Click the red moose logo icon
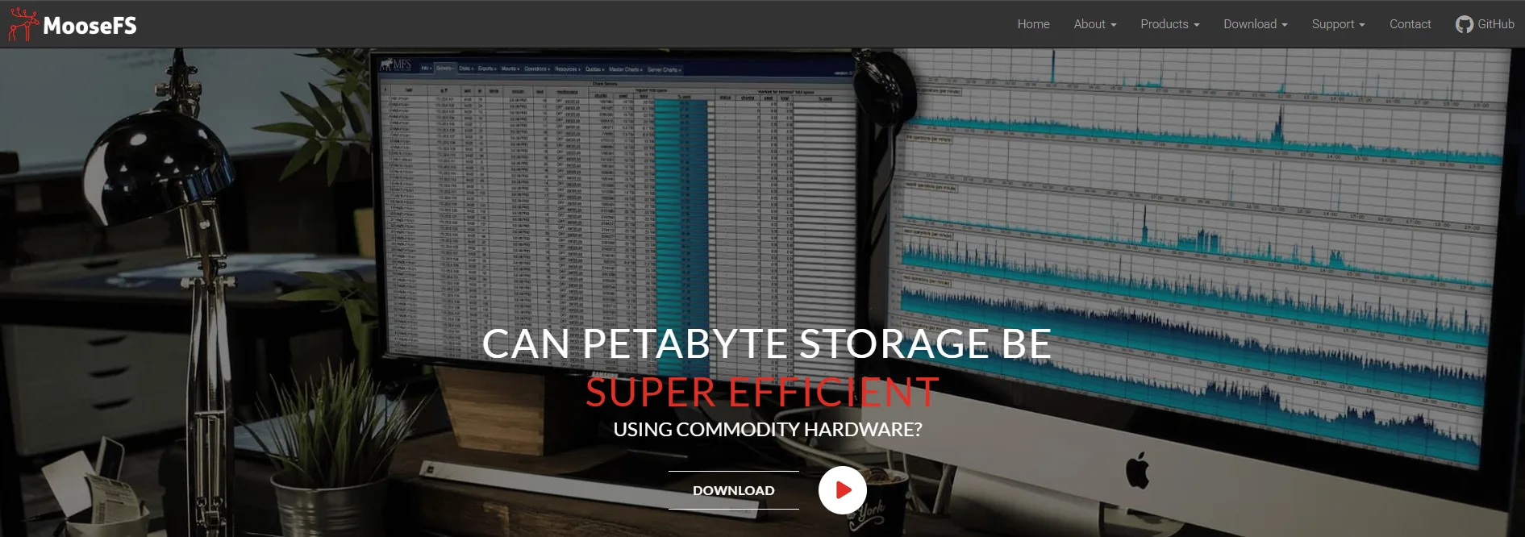 coord(23,24)
